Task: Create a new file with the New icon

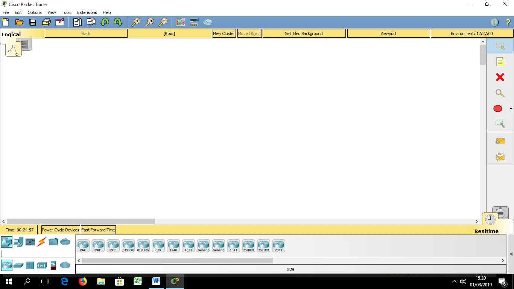Action: pos(6,22)
